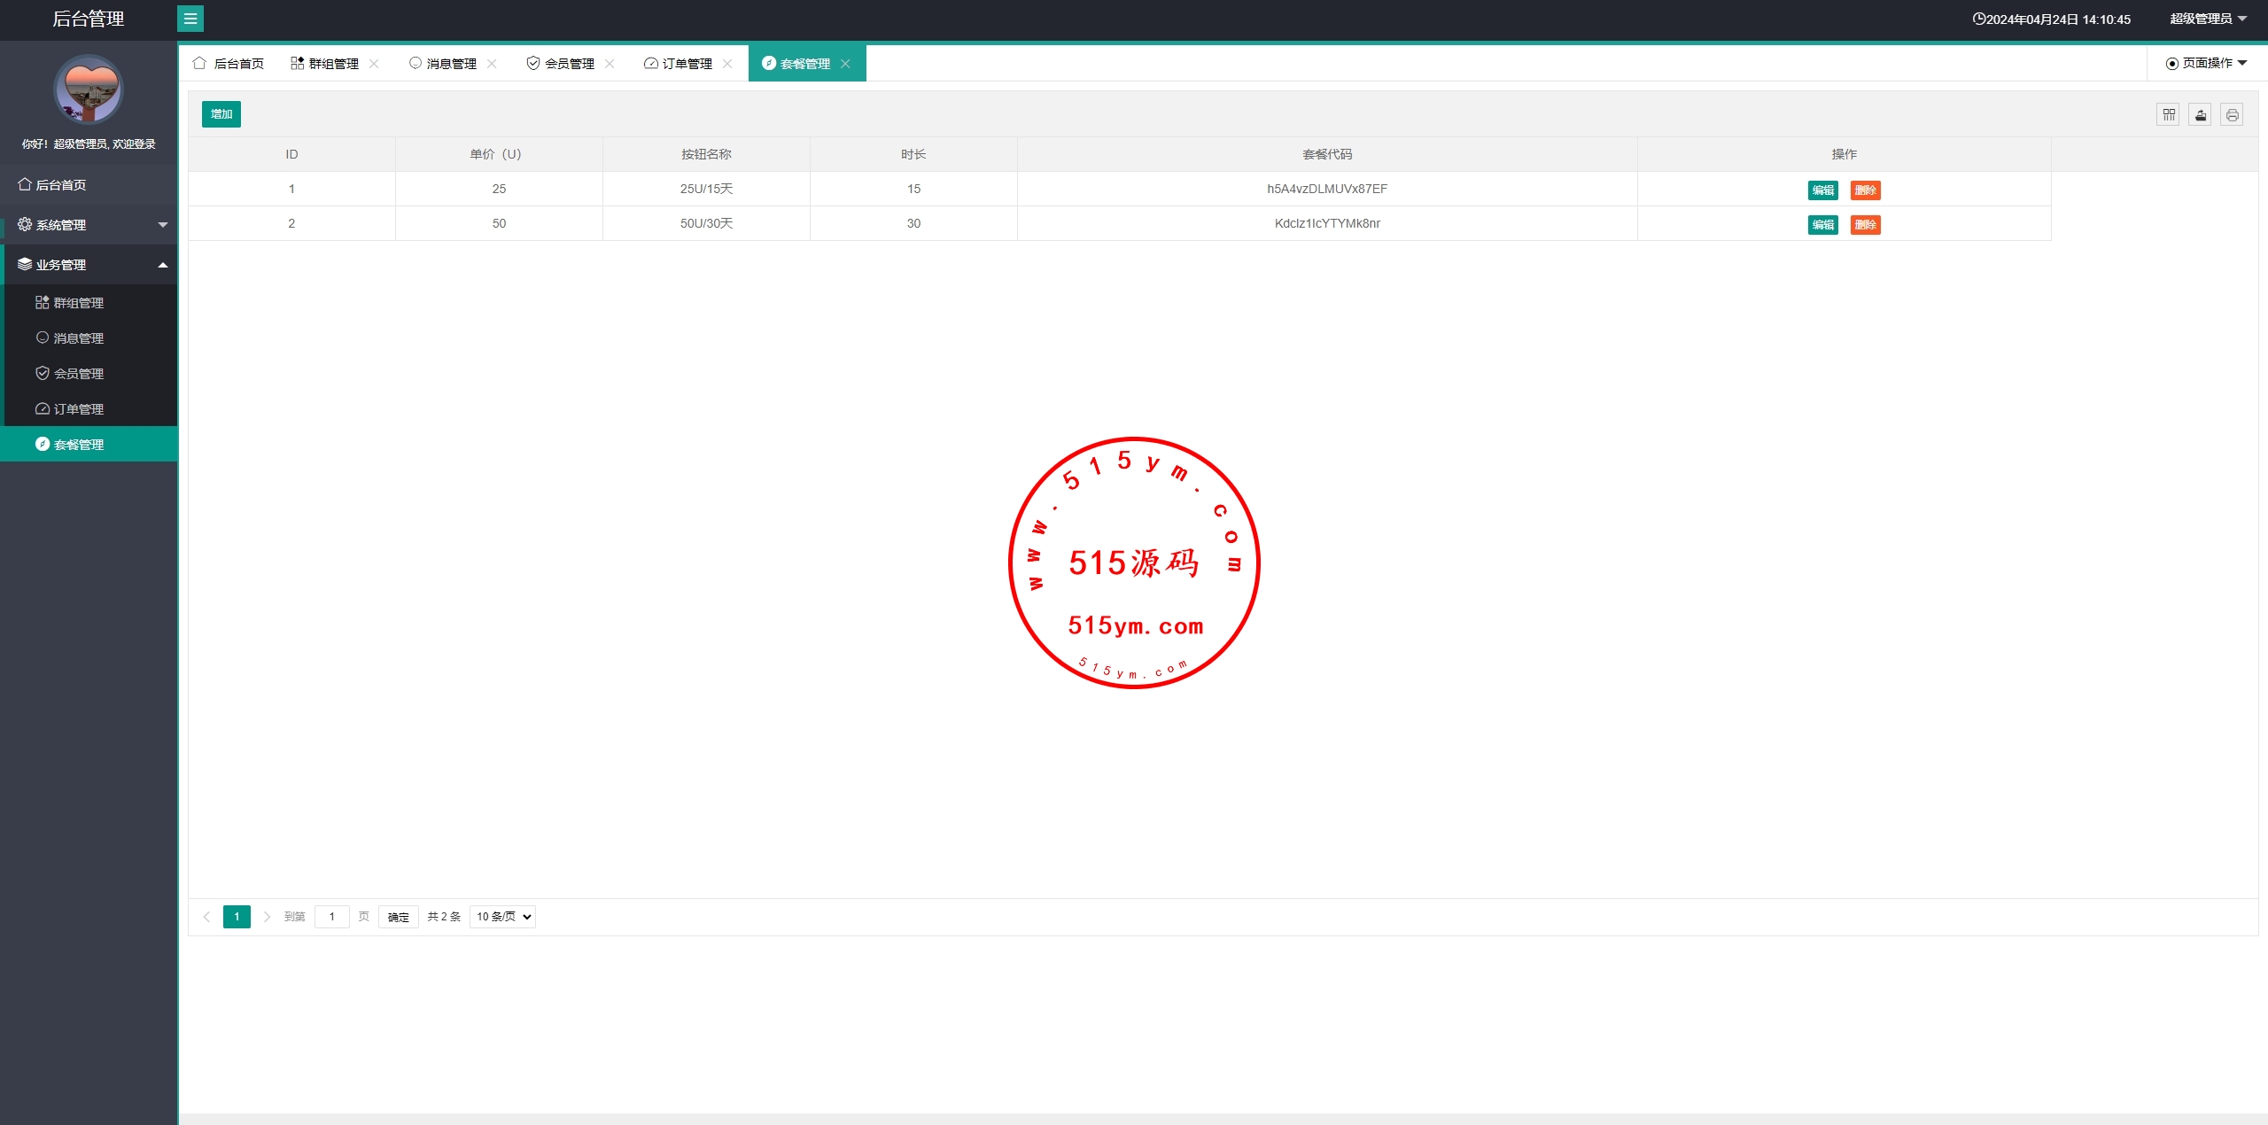
Task: Open the column filter icon
Action: coord(2168,114)
